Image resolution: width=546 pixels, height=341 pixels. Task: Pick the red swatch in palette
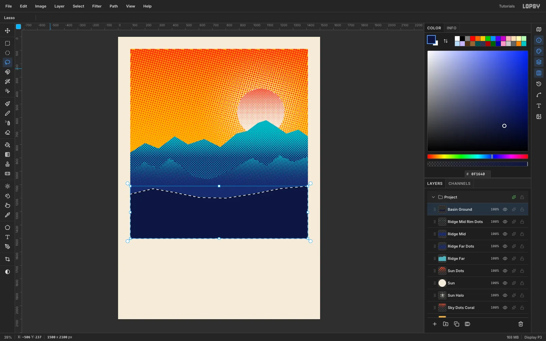click(473, 39)
